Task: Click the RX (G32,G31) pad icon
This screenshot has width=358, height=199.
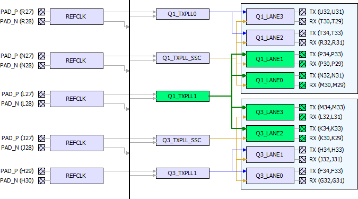Action: coord(302,181)
